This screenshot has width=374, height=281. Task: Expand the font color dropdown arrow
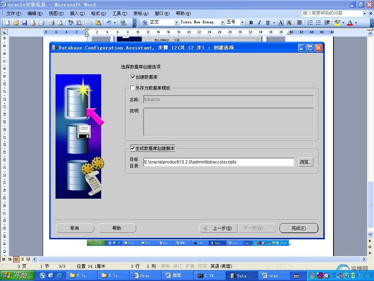[356, 22]
